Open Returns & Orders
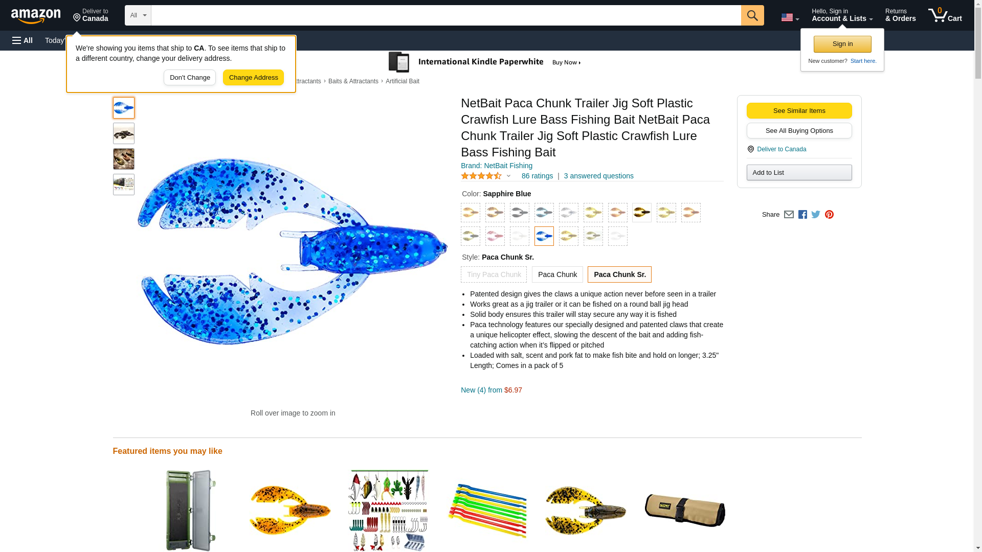Screen dimensions: 982x552 tap(900, 15)
